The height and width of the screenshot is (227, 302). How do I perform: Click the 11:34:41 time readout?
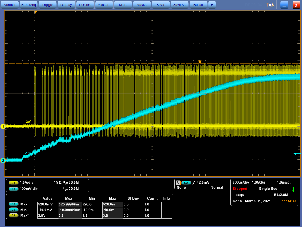pyautogui.click(x=289, y=201)
